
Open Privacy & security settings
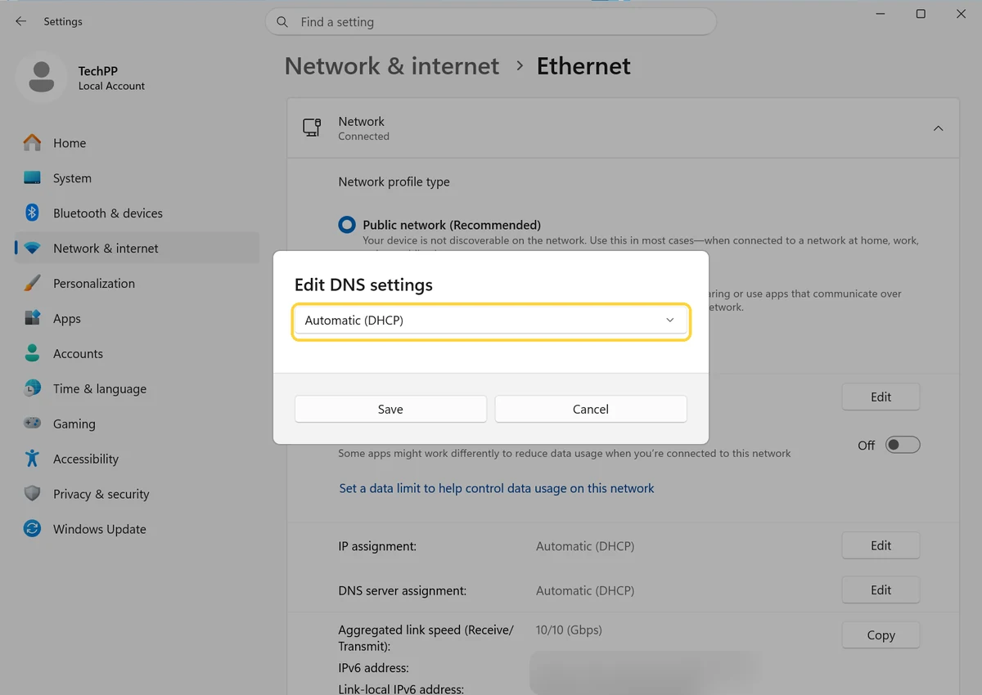pos(101,494)
